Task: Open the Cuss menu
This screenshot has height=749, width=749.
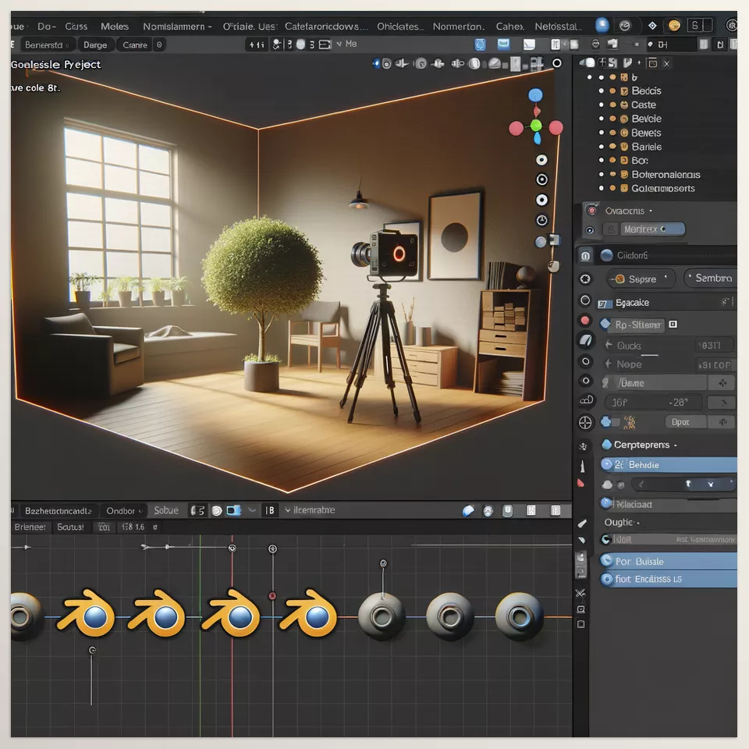Action: click(76, 27)
